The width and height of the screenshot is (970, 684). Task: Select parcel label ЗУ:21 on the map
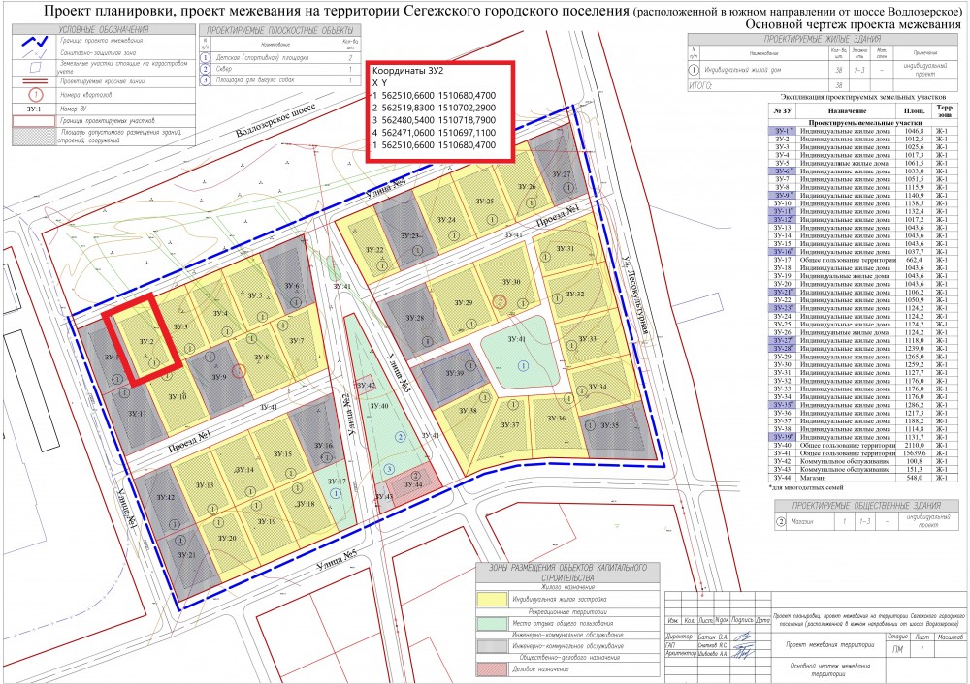click(x=186, y=555)
